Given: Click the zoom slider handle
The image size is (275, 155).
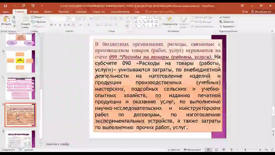Looking at the screenshot, I should click(x=245, y=150).
